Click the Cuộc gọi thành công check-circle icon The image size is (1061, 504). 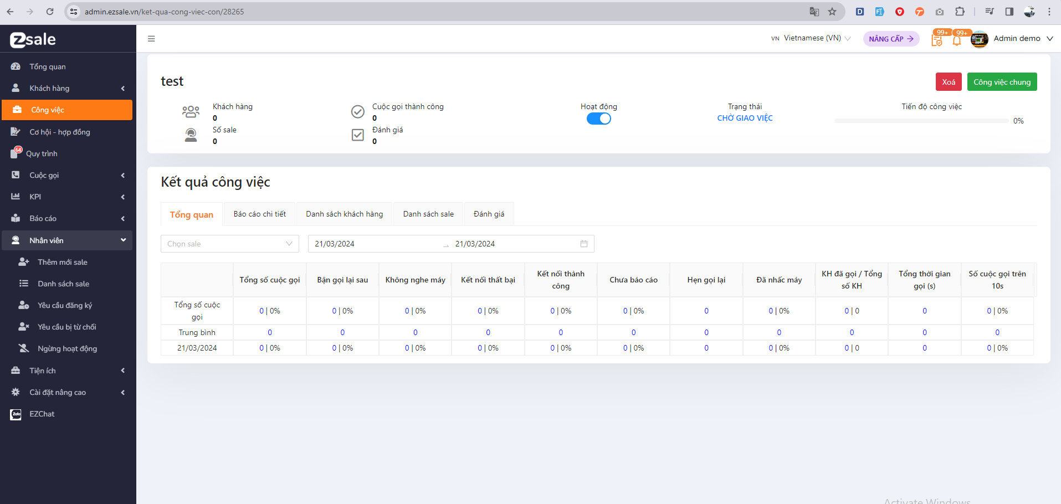358,112
